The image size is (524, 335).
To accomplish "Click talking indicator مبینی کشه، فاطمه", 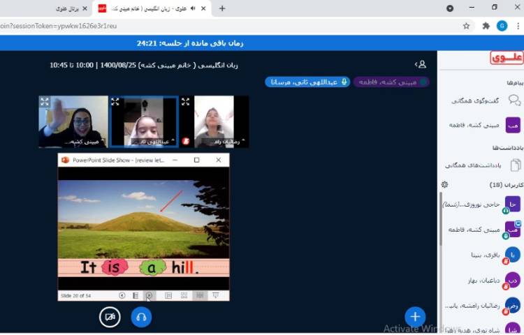I will [x=391, y=82].
